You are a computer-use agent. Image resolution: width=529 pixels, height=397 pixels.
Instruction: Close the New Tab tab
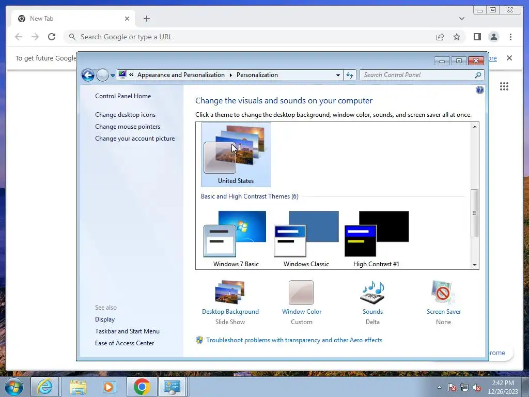[x=127, y=19]
